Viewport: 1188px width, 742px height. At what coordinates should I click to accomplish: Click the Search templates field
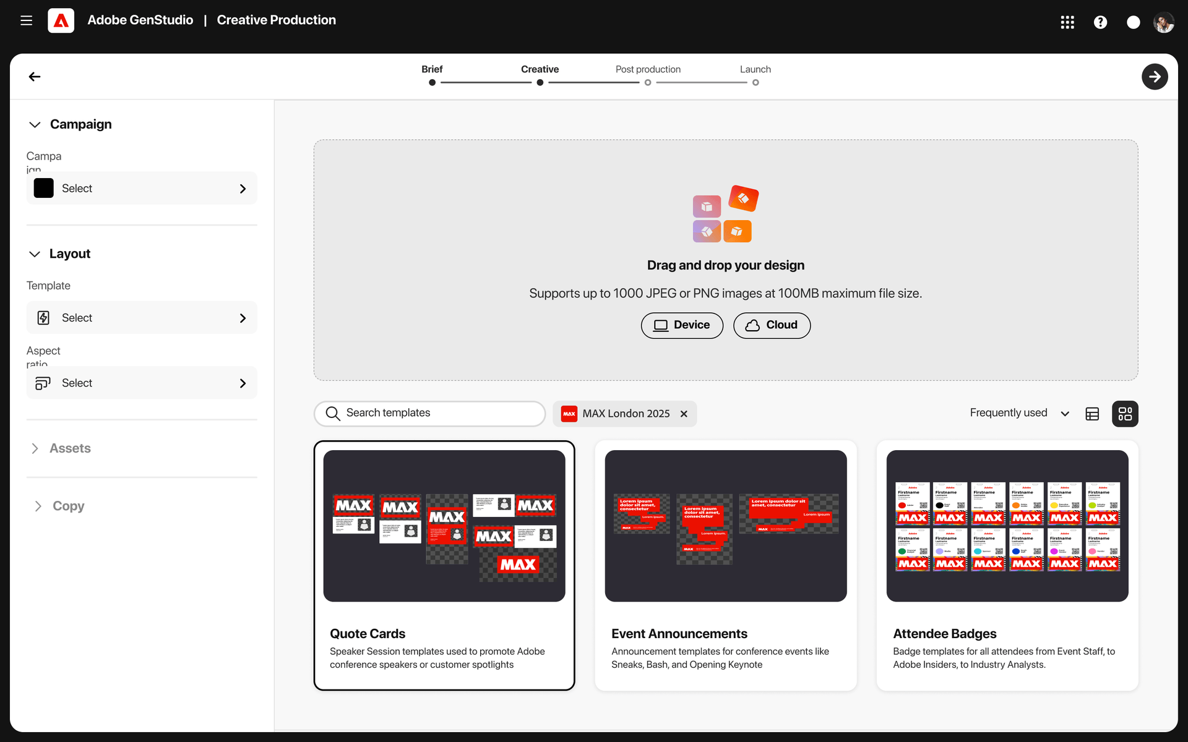click(429, 414)
